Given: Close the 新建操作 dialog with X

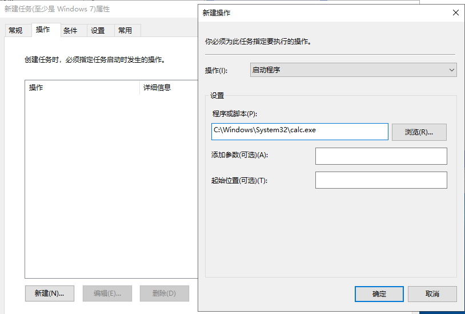Looking at the screenshot, I should pyautogui.click(x=455, y=13).
